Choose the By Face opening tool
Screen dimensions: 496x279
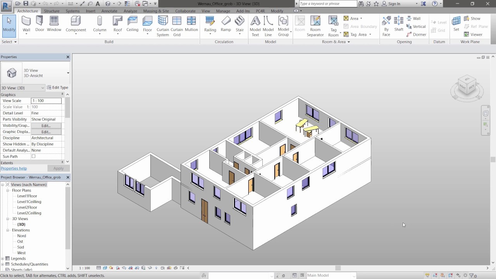click(386, 26)
